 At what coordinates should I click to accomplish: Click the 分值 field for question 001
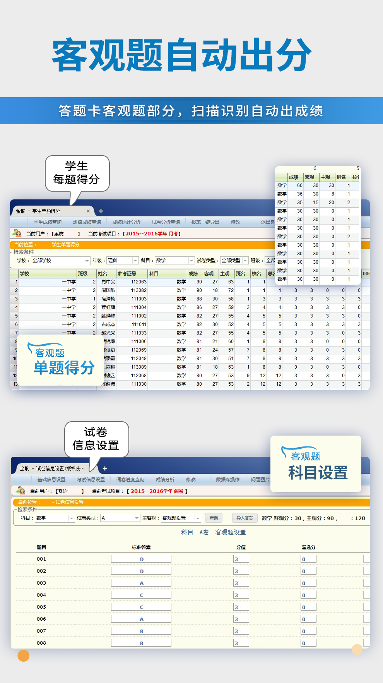(x=241, y=559)
